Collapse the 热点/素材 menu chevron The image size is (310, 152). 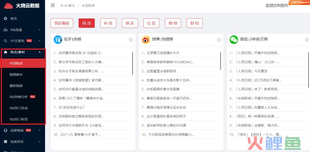pyautogui.click(x=40, y=52)
